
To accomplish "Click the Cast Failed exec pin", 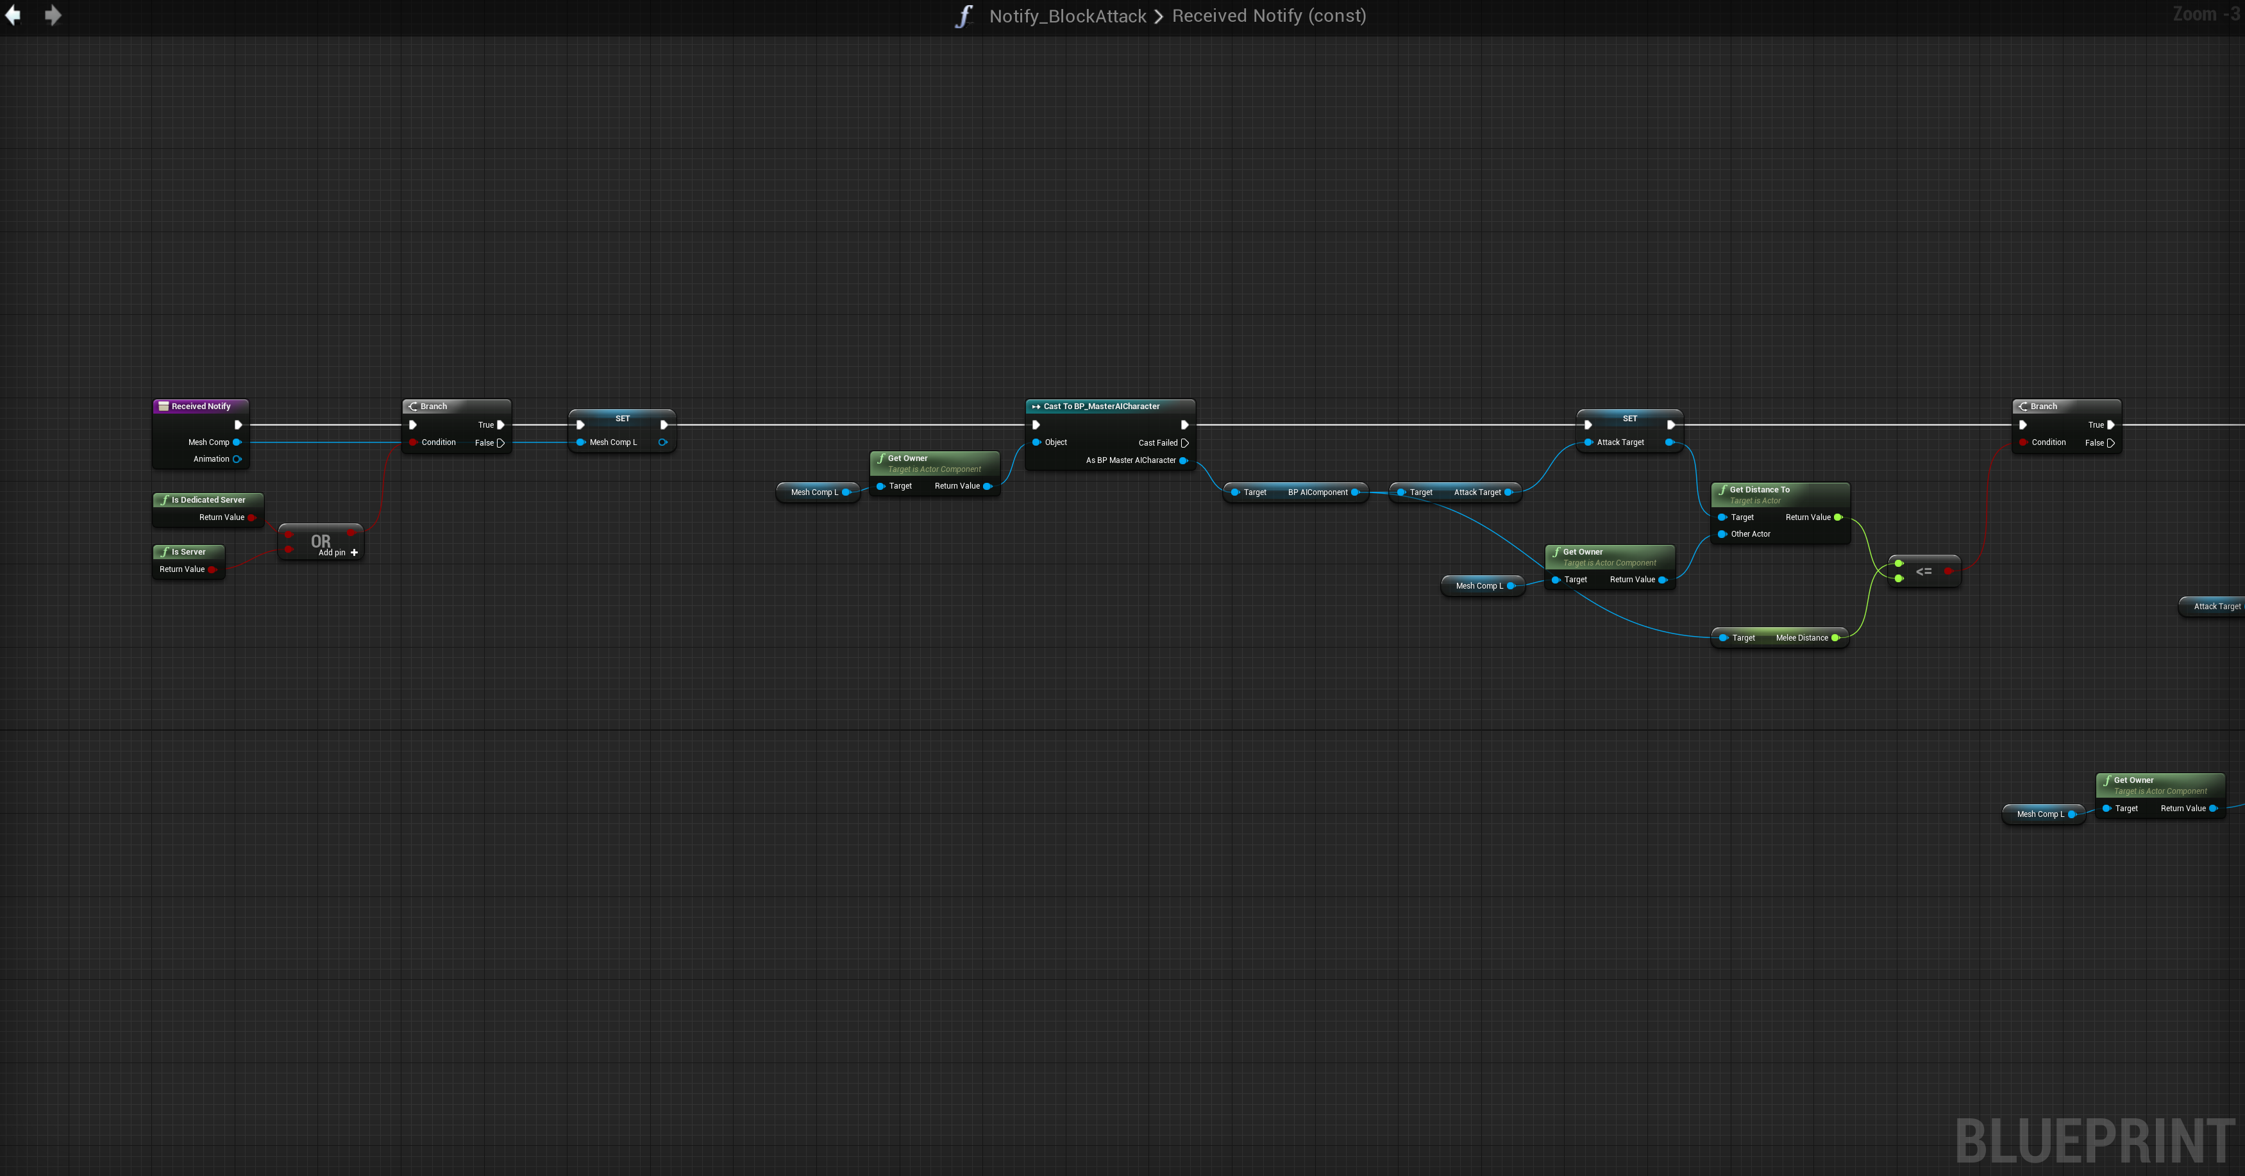I will point(1184,443).
